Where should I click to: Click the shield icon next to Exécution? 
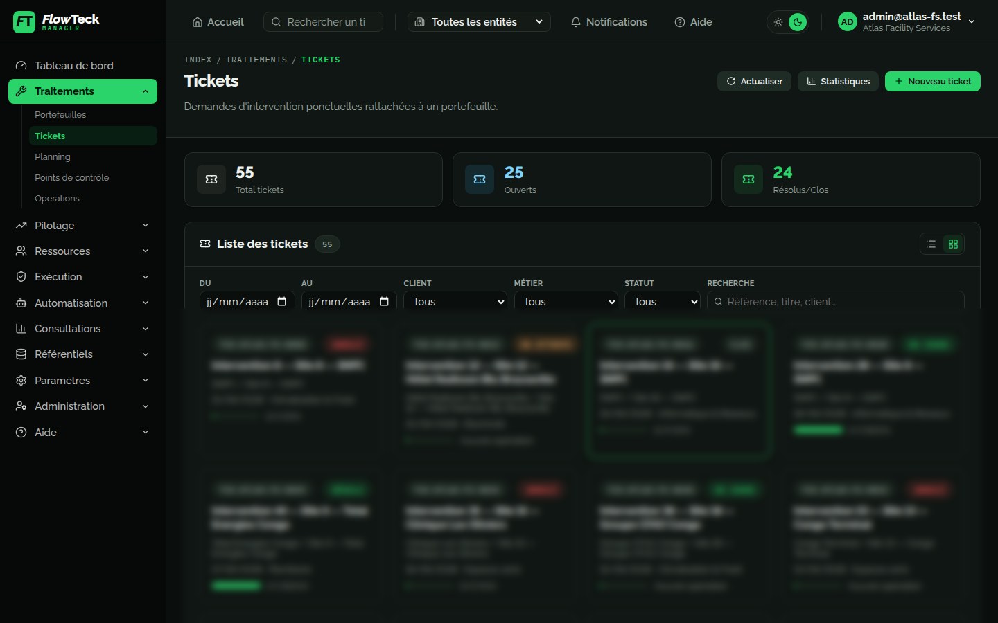tap(21, 277)
